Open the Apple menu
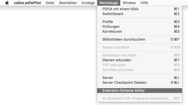188x105 pixels. [7, 3]
